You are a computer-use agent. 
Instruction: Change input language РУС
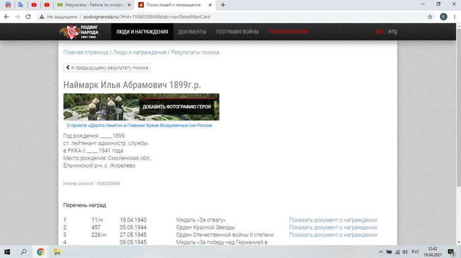[x=415, y=252]
